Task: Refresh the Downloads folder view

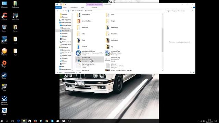Action: 168,11
